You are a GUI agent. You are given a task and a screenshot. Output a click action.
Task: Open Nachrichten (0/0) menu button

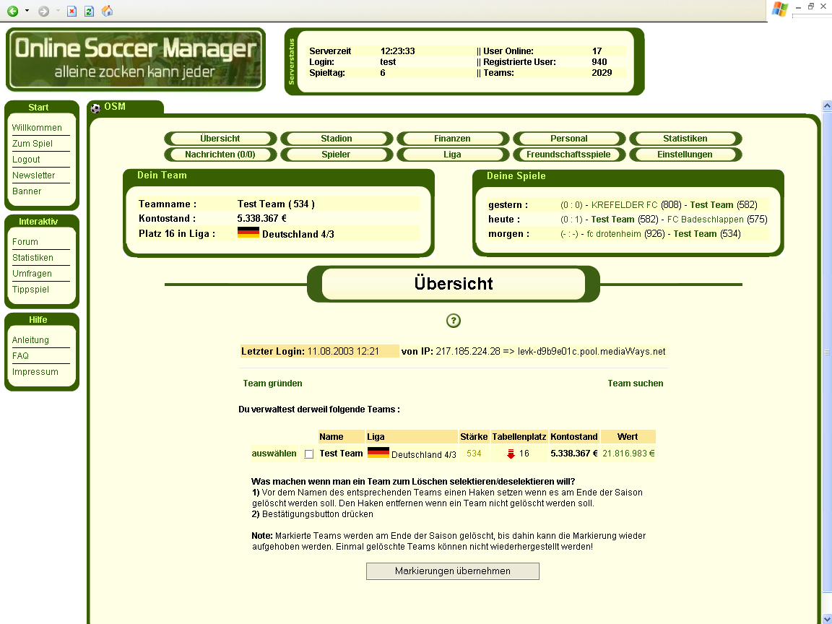coord(220,155)
